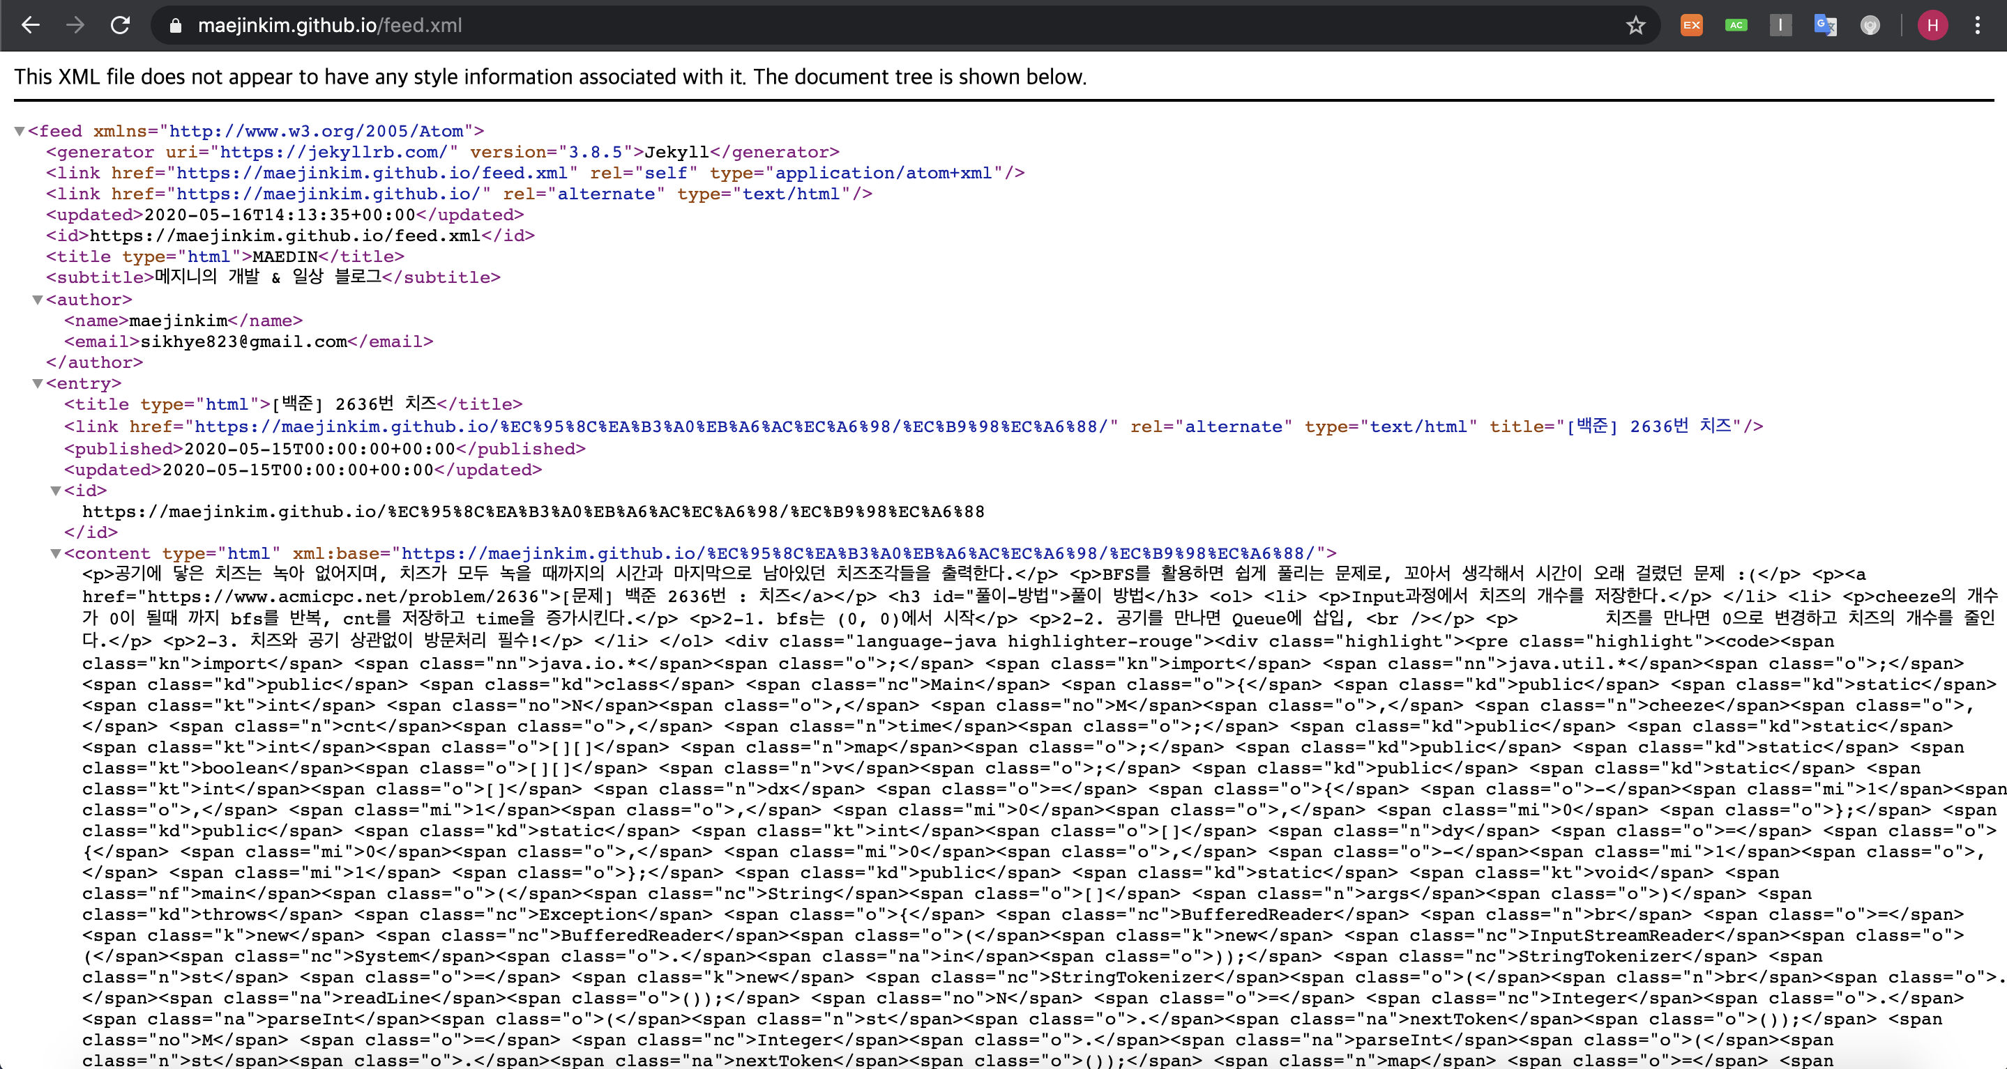Collapse the feed root element
2007x1069 pixels.
[x=20, y=131]
